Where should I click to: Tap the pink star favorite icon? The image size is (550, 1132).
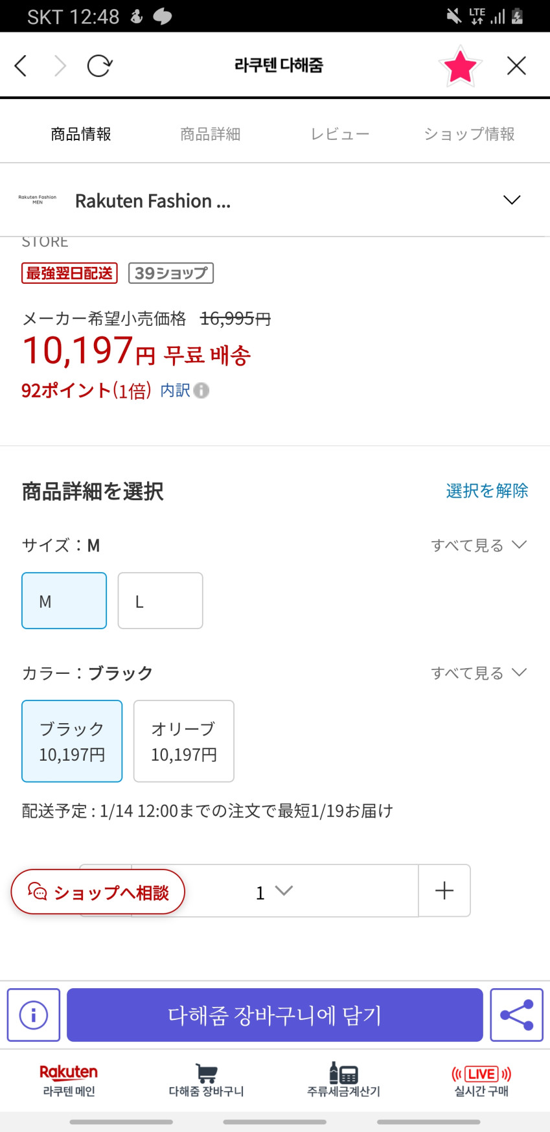pyautogui.click(x=460, y=66)
